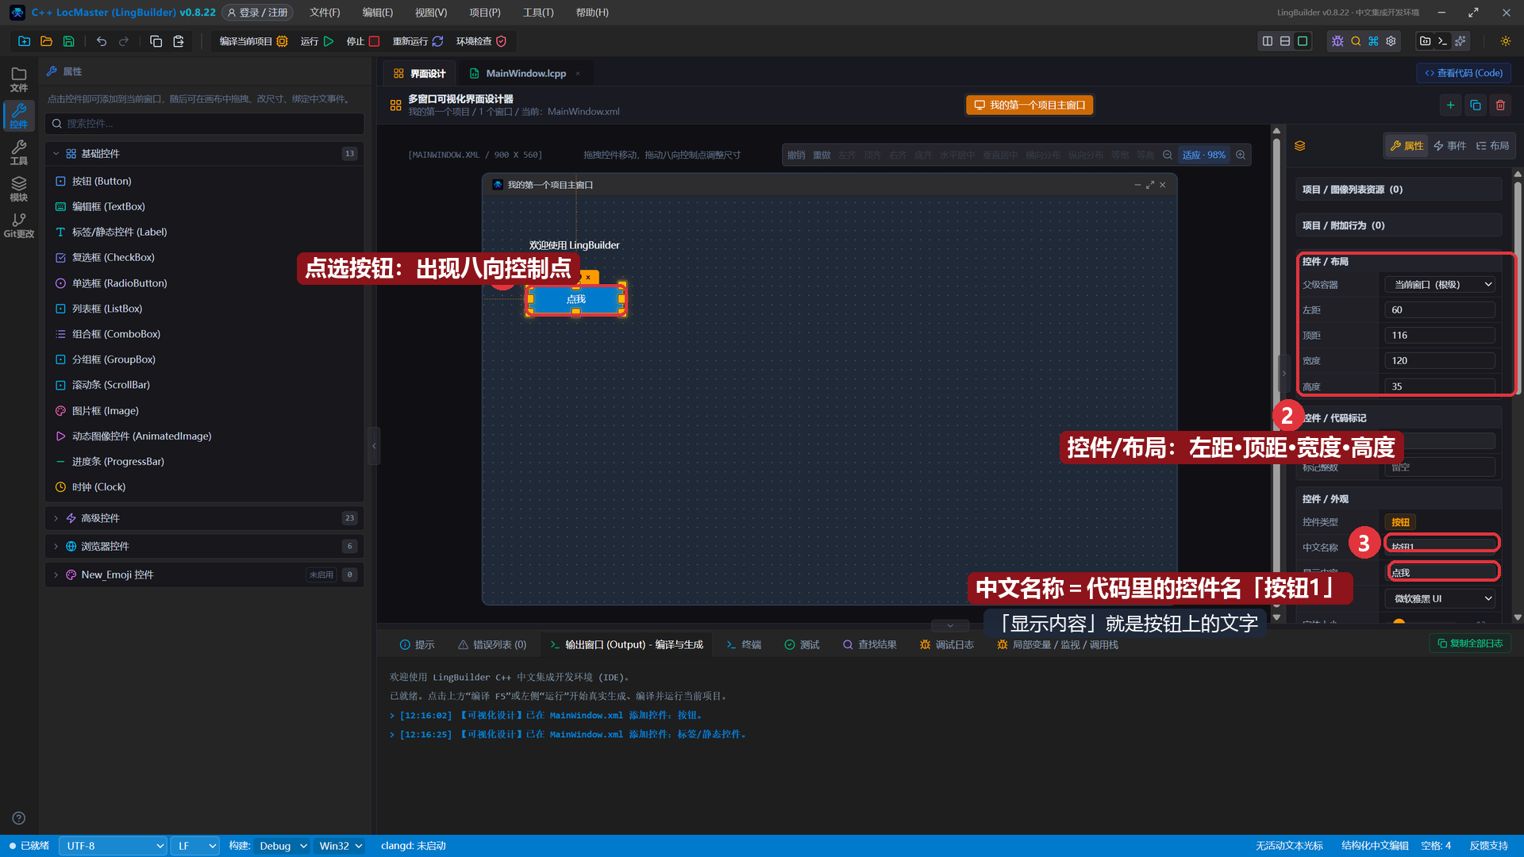1524x857 pixels.
Task: Click the duplicate window icon beside plus
Action: [x=1476, y=105]
